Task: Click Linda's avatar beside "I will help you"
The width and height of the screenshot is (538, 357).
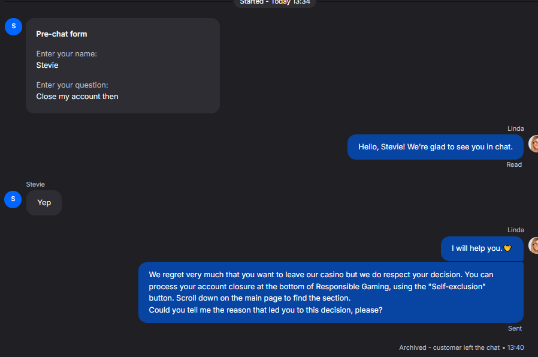Action: [x=533, y=245]
